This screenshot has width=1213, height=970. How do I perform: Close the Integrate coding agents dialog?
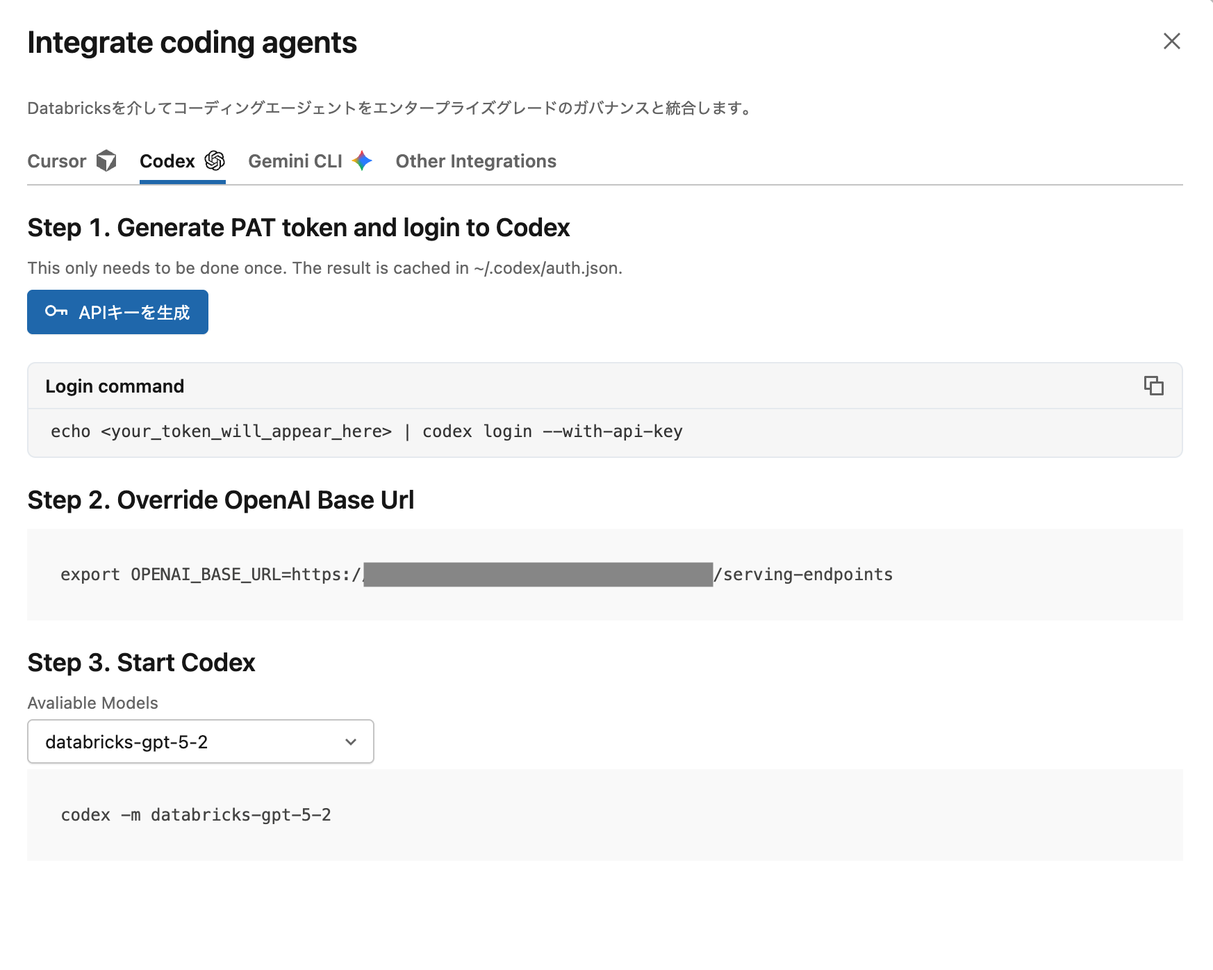coord(1171,42)
